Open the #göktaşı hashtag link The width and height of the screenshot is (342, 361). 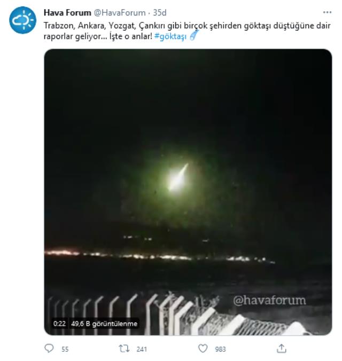coord(170,36)
